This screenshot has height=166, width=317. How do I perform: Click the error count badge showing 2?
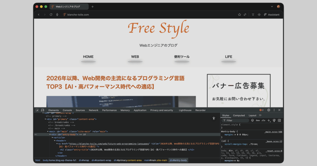point(262,110)
